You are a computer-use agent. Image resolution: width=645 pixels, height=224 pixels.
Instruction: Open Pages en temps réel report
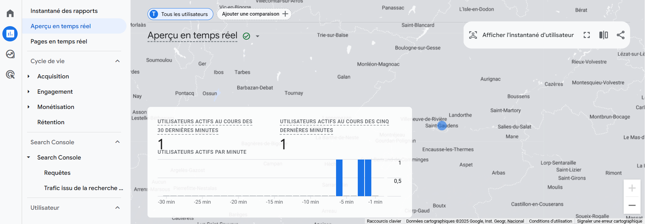[x=59, y=41]
